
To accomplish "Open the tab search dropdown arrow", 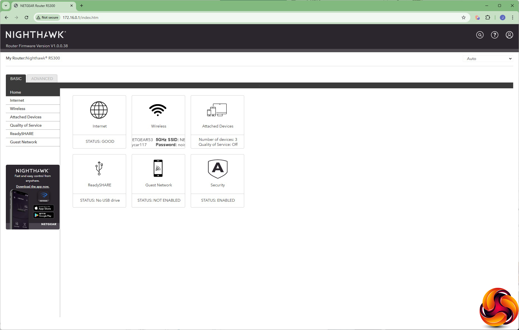I will pos(6,6).
